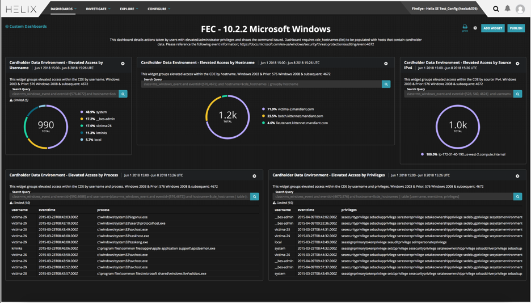531x303 pixels.
Task: Click victima-2.mandiant.com legend entry
Action: (x=288, y=109)
